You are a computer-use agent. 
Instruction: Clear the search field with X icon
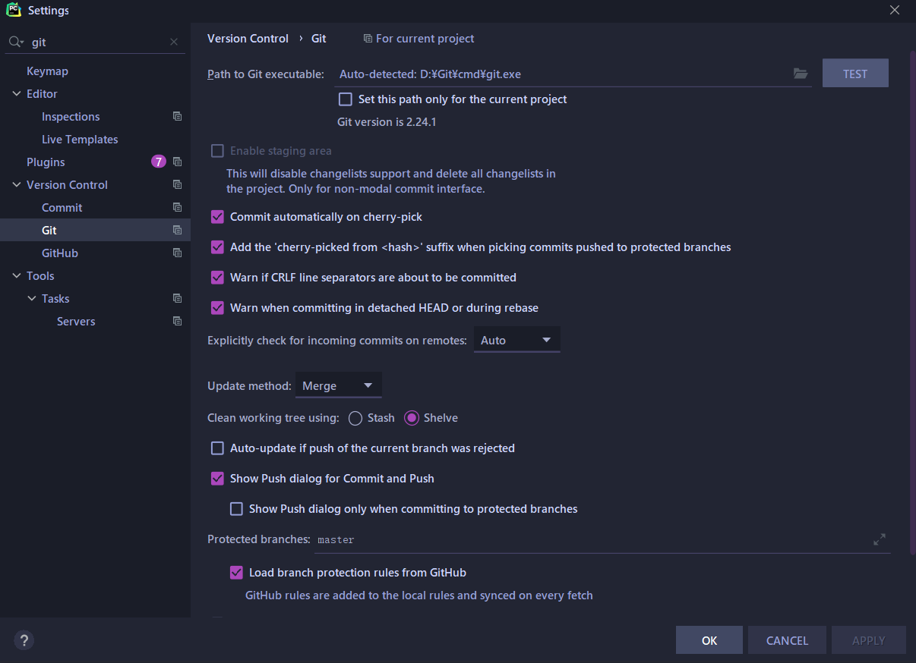coord(174,42)
